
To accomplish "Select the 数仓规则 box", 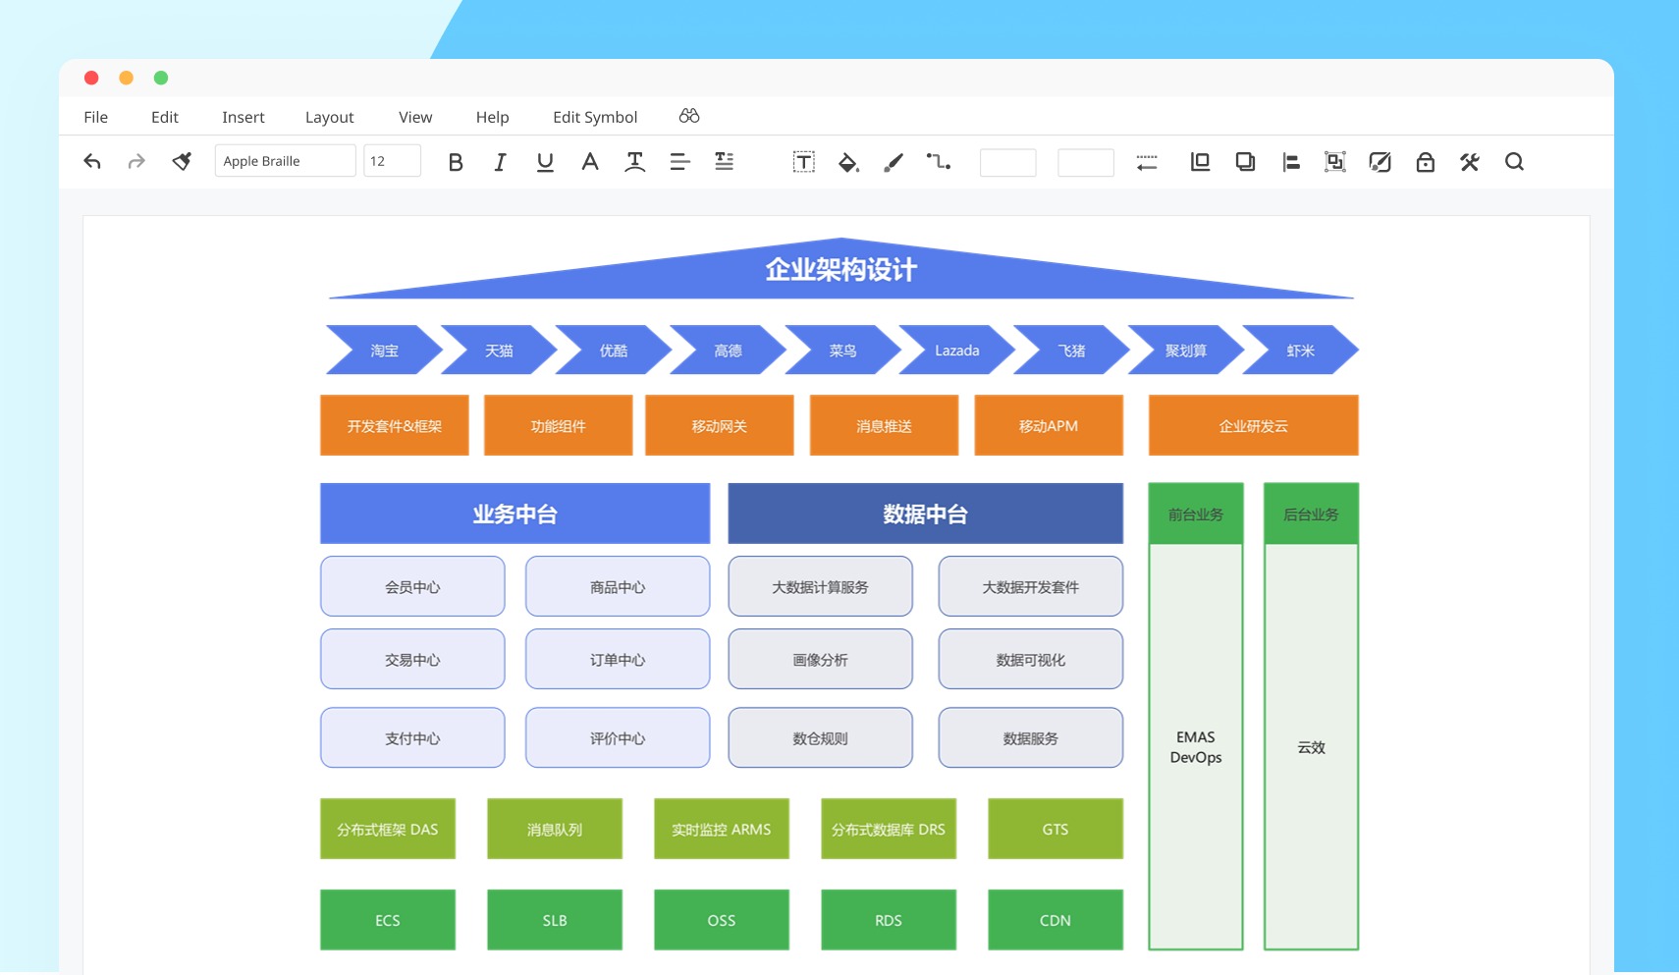I will click(x=821, y=737).
